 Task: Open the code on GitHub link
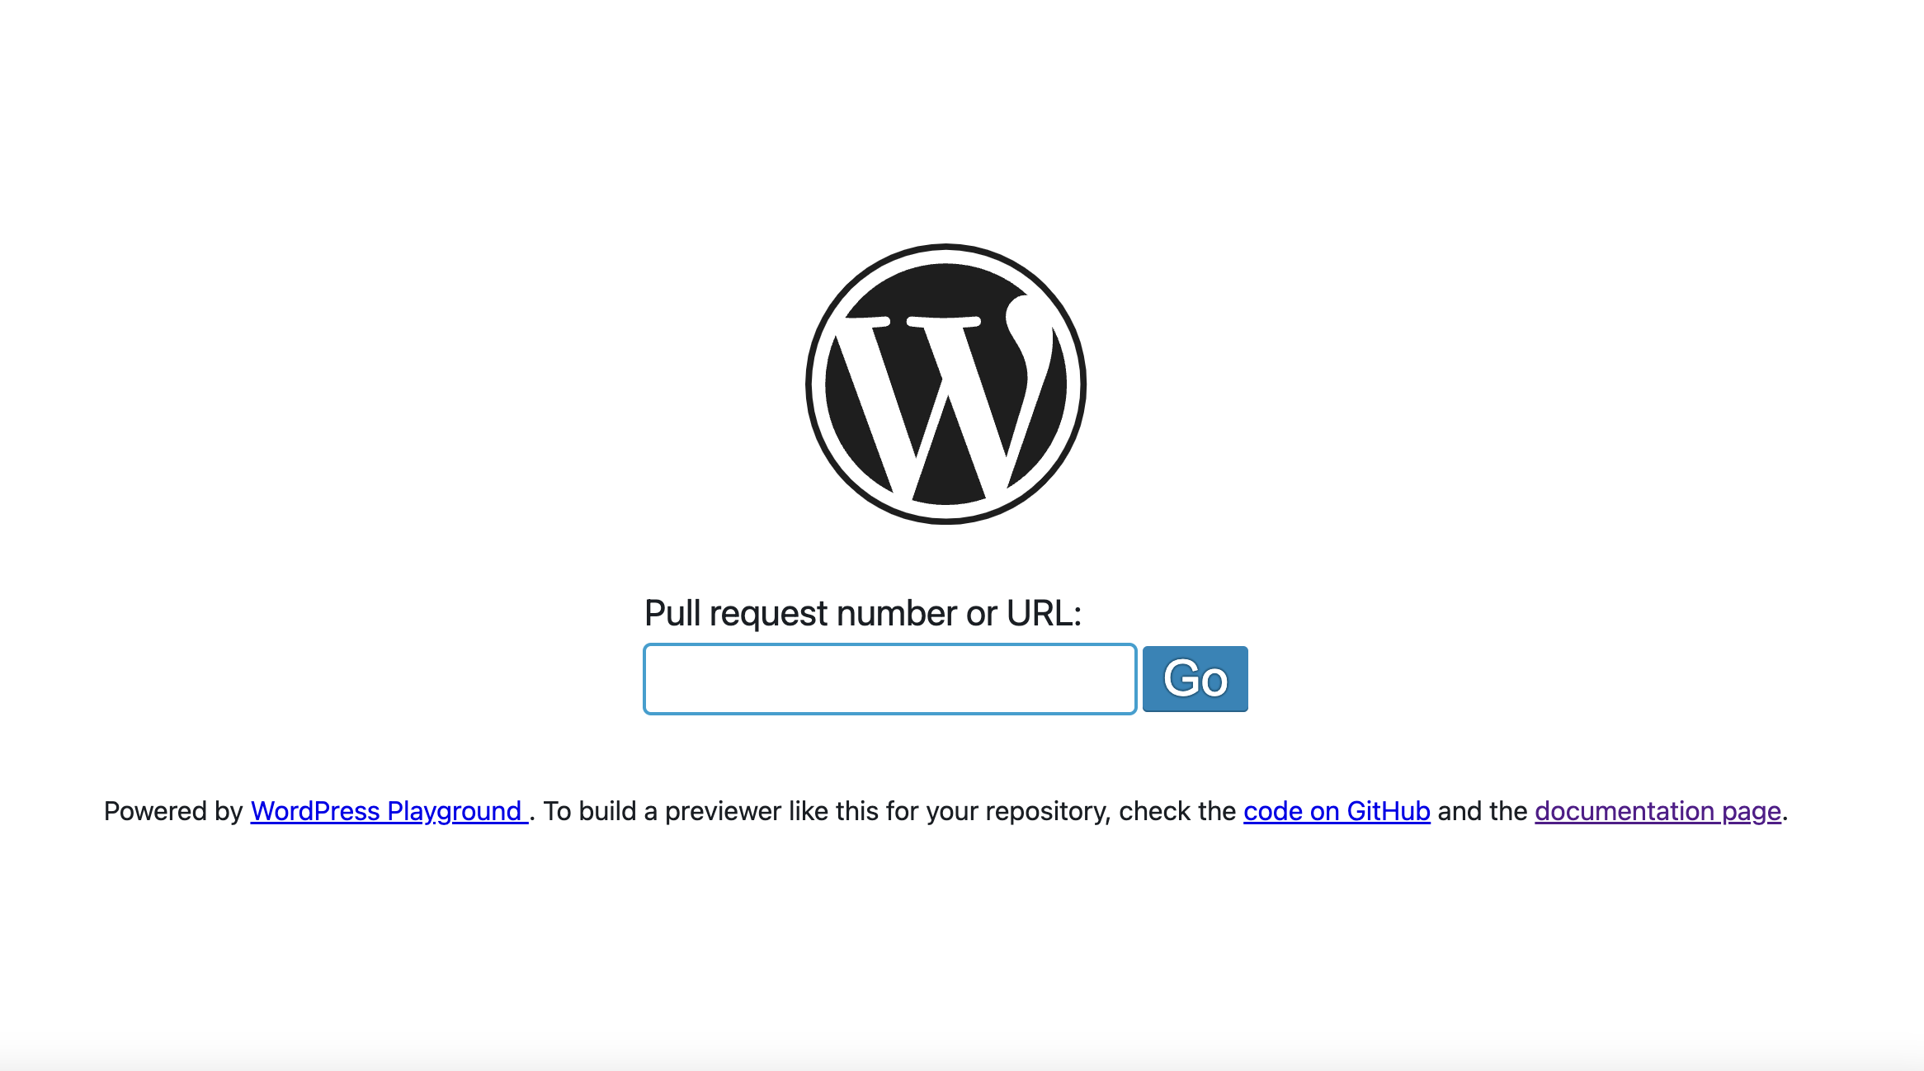pos(1337,811)
